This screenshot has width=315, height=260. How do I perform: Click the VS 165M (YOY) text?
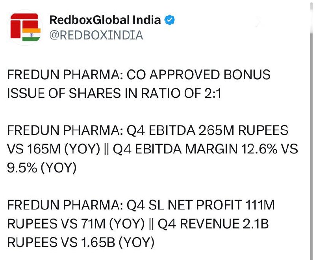(x=54, y=149)
